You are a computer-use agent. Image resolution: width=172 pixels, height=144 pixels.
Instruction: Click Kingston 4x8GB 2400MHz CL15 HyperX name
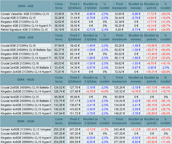click(x=26, y=138)
